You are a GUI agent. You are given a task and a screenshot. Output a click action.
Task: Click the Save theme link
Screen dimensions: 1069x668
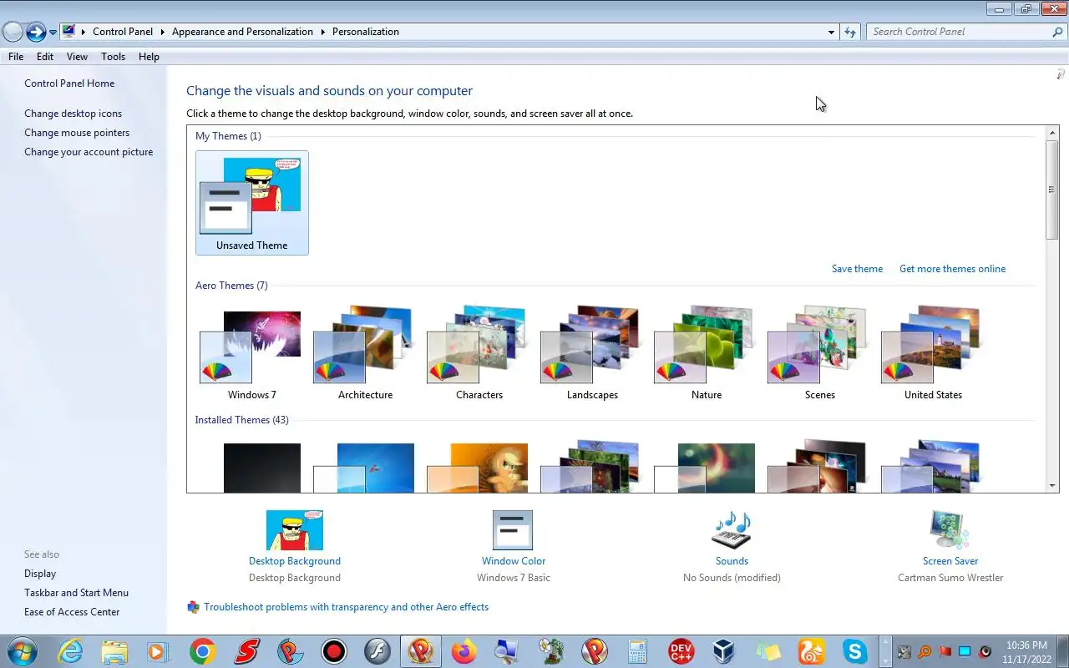(x=857, y=269)
